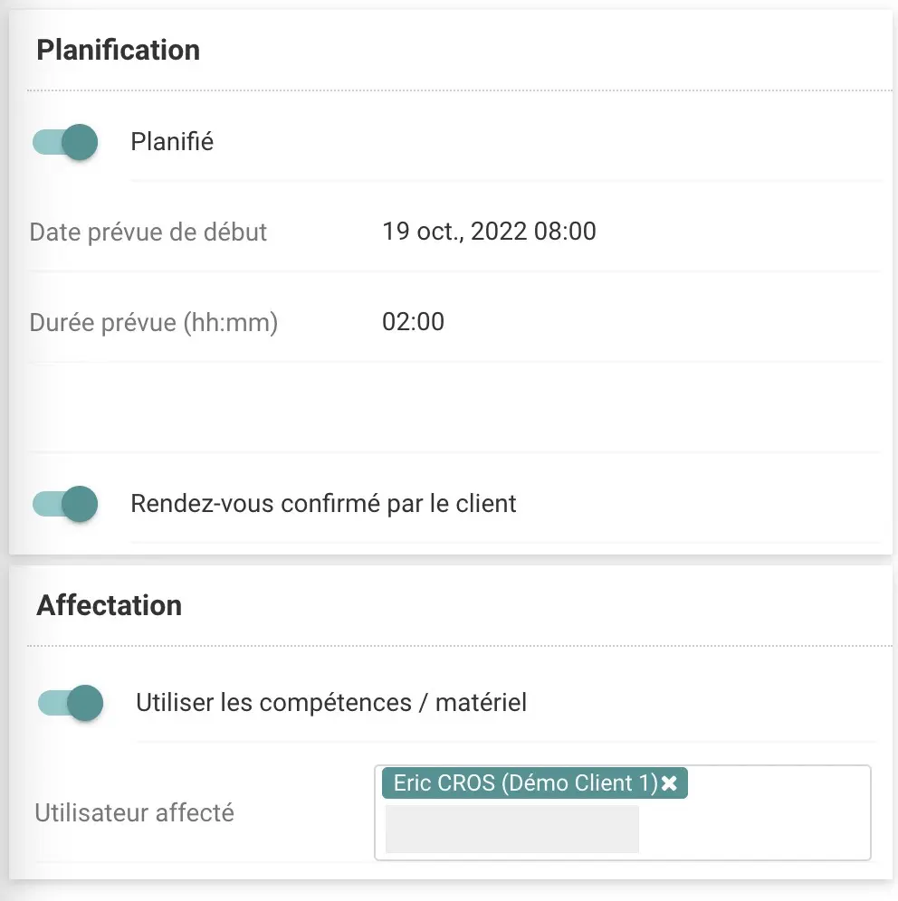
Task: Click the year 2022 in the start date
Action: coord(498,232)
